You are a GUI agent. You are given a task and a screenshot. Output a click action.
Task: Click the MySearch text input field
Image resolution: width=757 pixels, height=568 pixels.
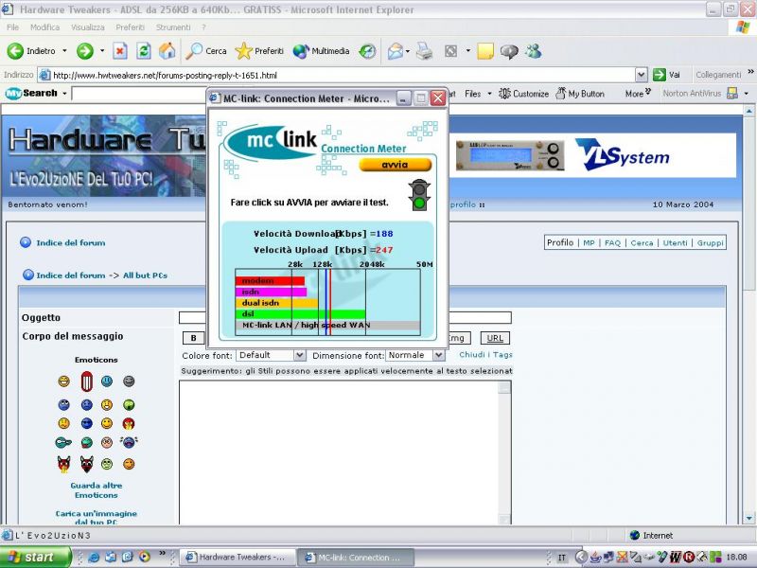(139, 93)
